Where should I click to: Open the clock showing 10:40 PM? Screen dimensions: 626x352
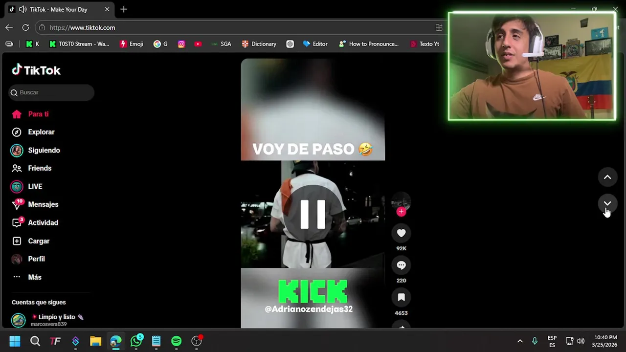[x=605, y=341]
